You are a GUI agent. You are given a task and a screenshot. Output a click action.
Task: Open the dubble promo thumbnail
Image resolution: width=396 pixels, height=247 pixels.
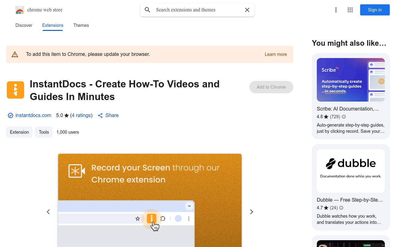pyautogui.click(x=351, y=171)
